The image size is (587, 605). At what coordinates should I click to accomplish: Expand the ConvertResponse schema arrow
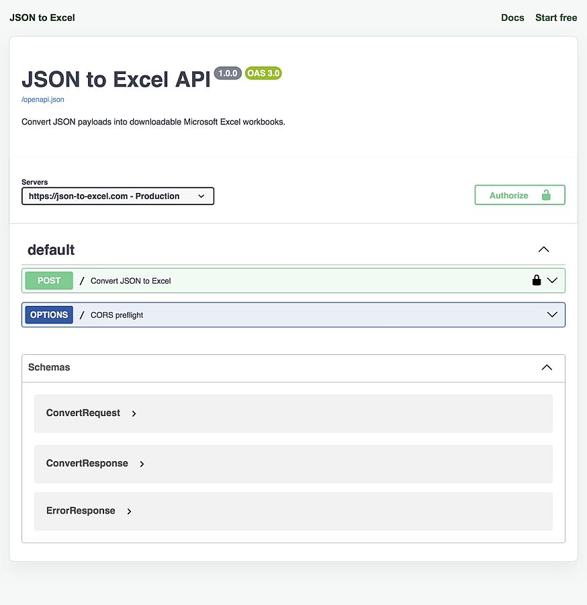(x=142, y=464)
